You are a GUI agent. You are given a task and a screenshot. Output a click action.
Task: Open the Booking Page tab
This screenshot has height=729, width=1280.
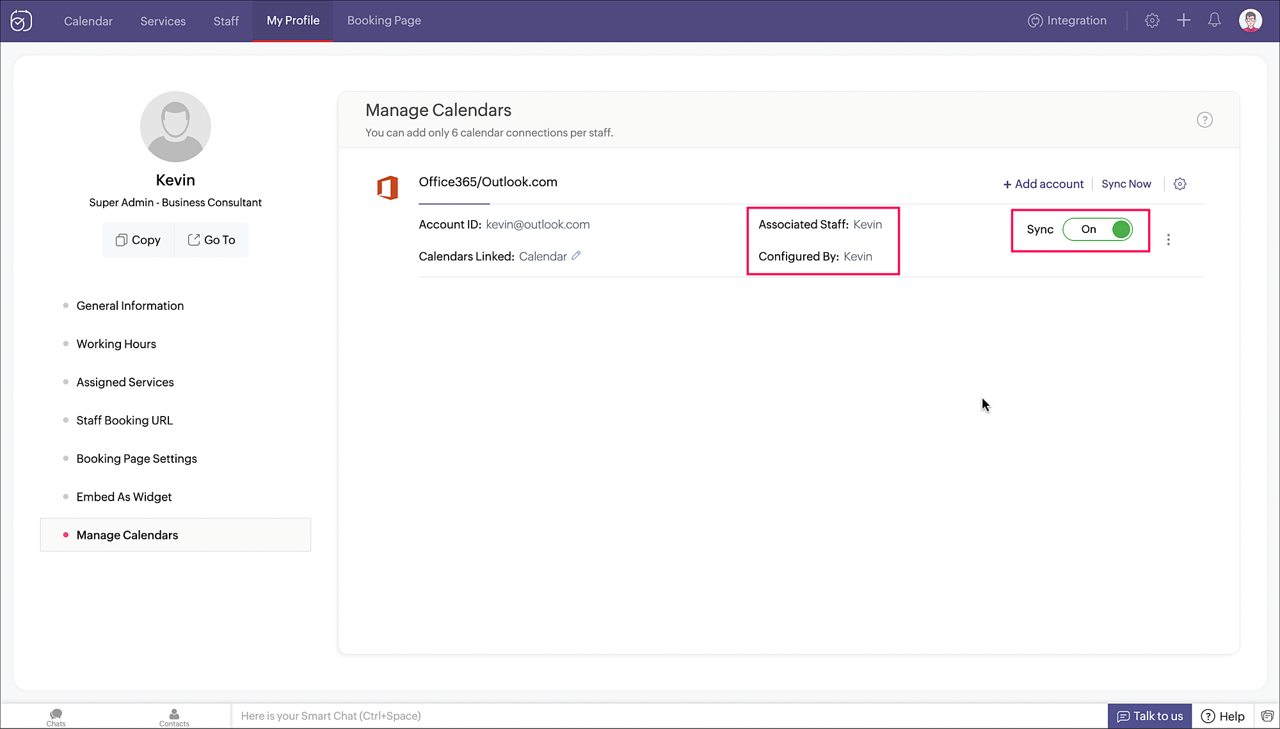[x=384, y=20]
